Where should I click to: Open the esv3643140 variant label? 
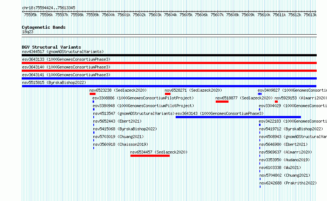(66, 67)
